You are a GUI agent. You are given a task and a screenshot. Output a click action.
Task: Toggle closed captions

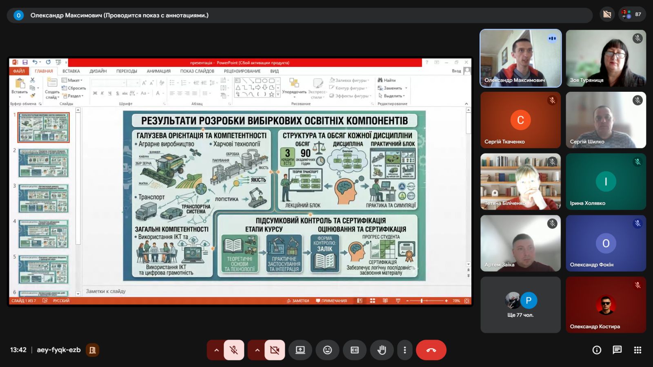(355, 350)
